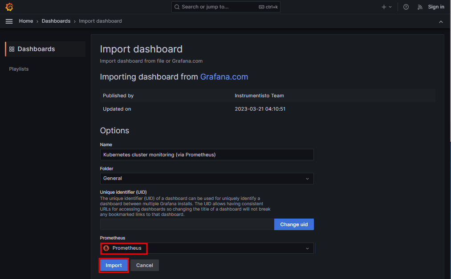
Task: Click the 2023-03-21 04:10:51 updated date
Action: tap(260, 109)
